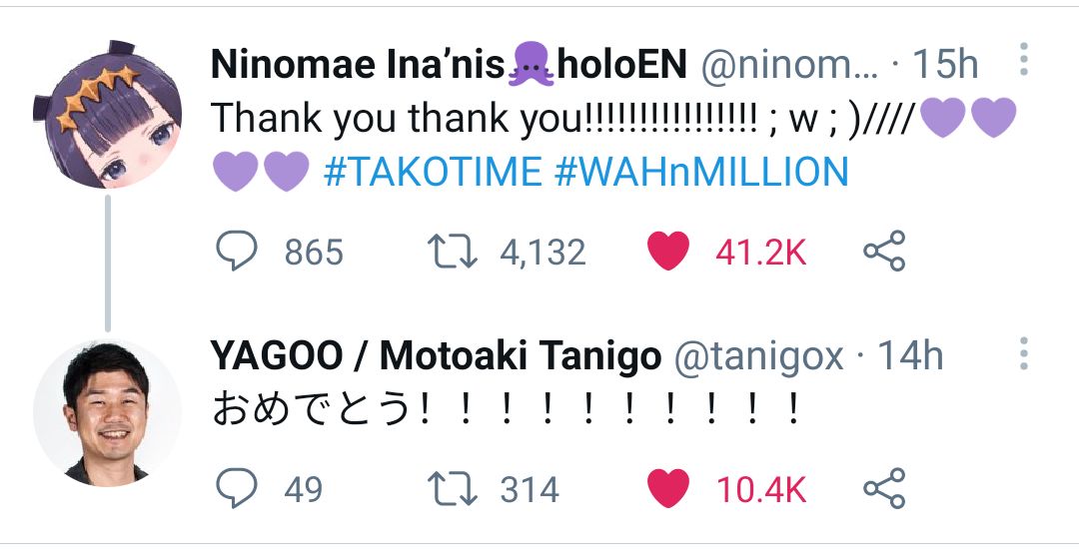Open the #TAKOTIME hashtag

(432, 174)
